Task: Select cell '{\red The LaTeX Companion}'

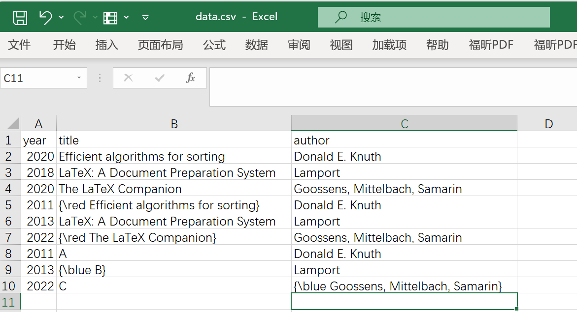Action: [174, 237]
